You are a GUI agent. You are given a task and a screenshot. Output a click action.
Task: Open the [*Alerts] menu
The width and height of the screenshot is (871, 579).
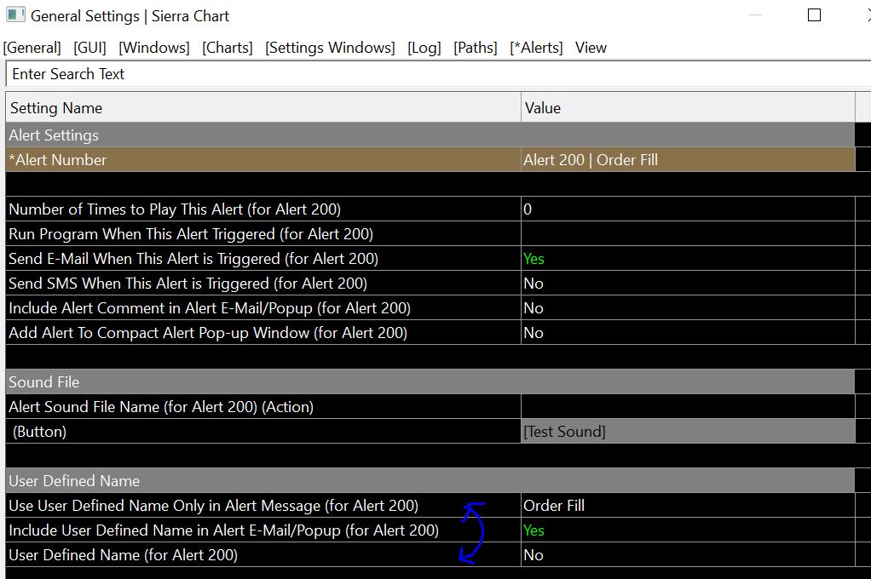(536, 48)
